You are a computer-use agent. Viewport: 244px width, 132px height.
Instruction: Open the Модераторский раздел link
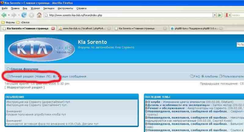pyautogui.click(x=25, y=87)
